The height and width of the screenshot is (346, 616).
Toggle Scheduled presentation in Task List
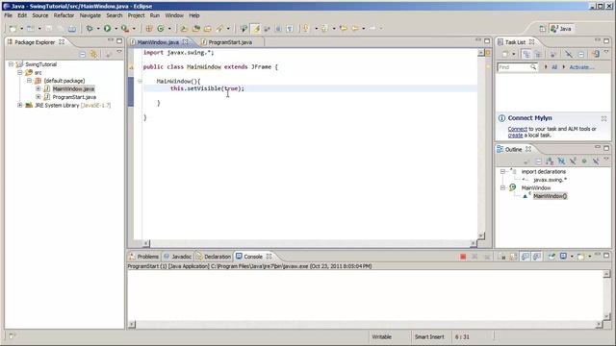[x=538, y=54]
